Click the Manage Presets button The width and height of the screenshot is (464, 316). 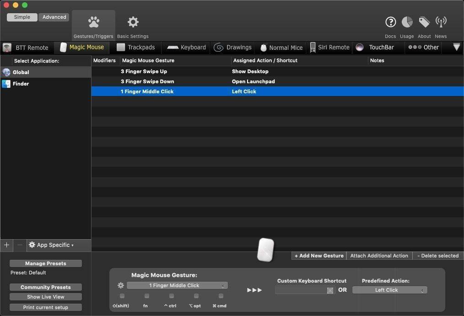46,263
